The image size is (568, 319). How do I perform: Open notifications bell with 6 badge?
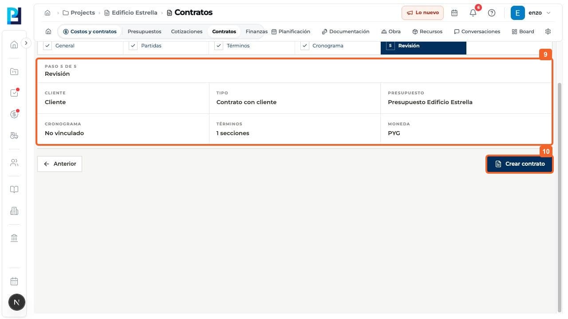[473, 13]
